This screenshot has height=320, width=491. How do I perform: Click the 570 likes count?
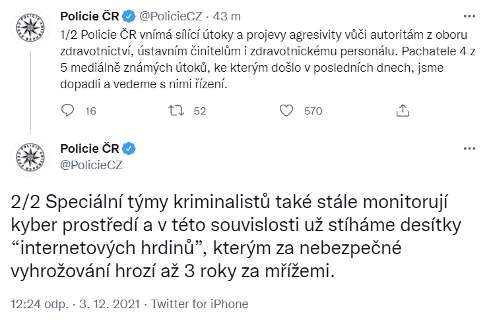313,111
